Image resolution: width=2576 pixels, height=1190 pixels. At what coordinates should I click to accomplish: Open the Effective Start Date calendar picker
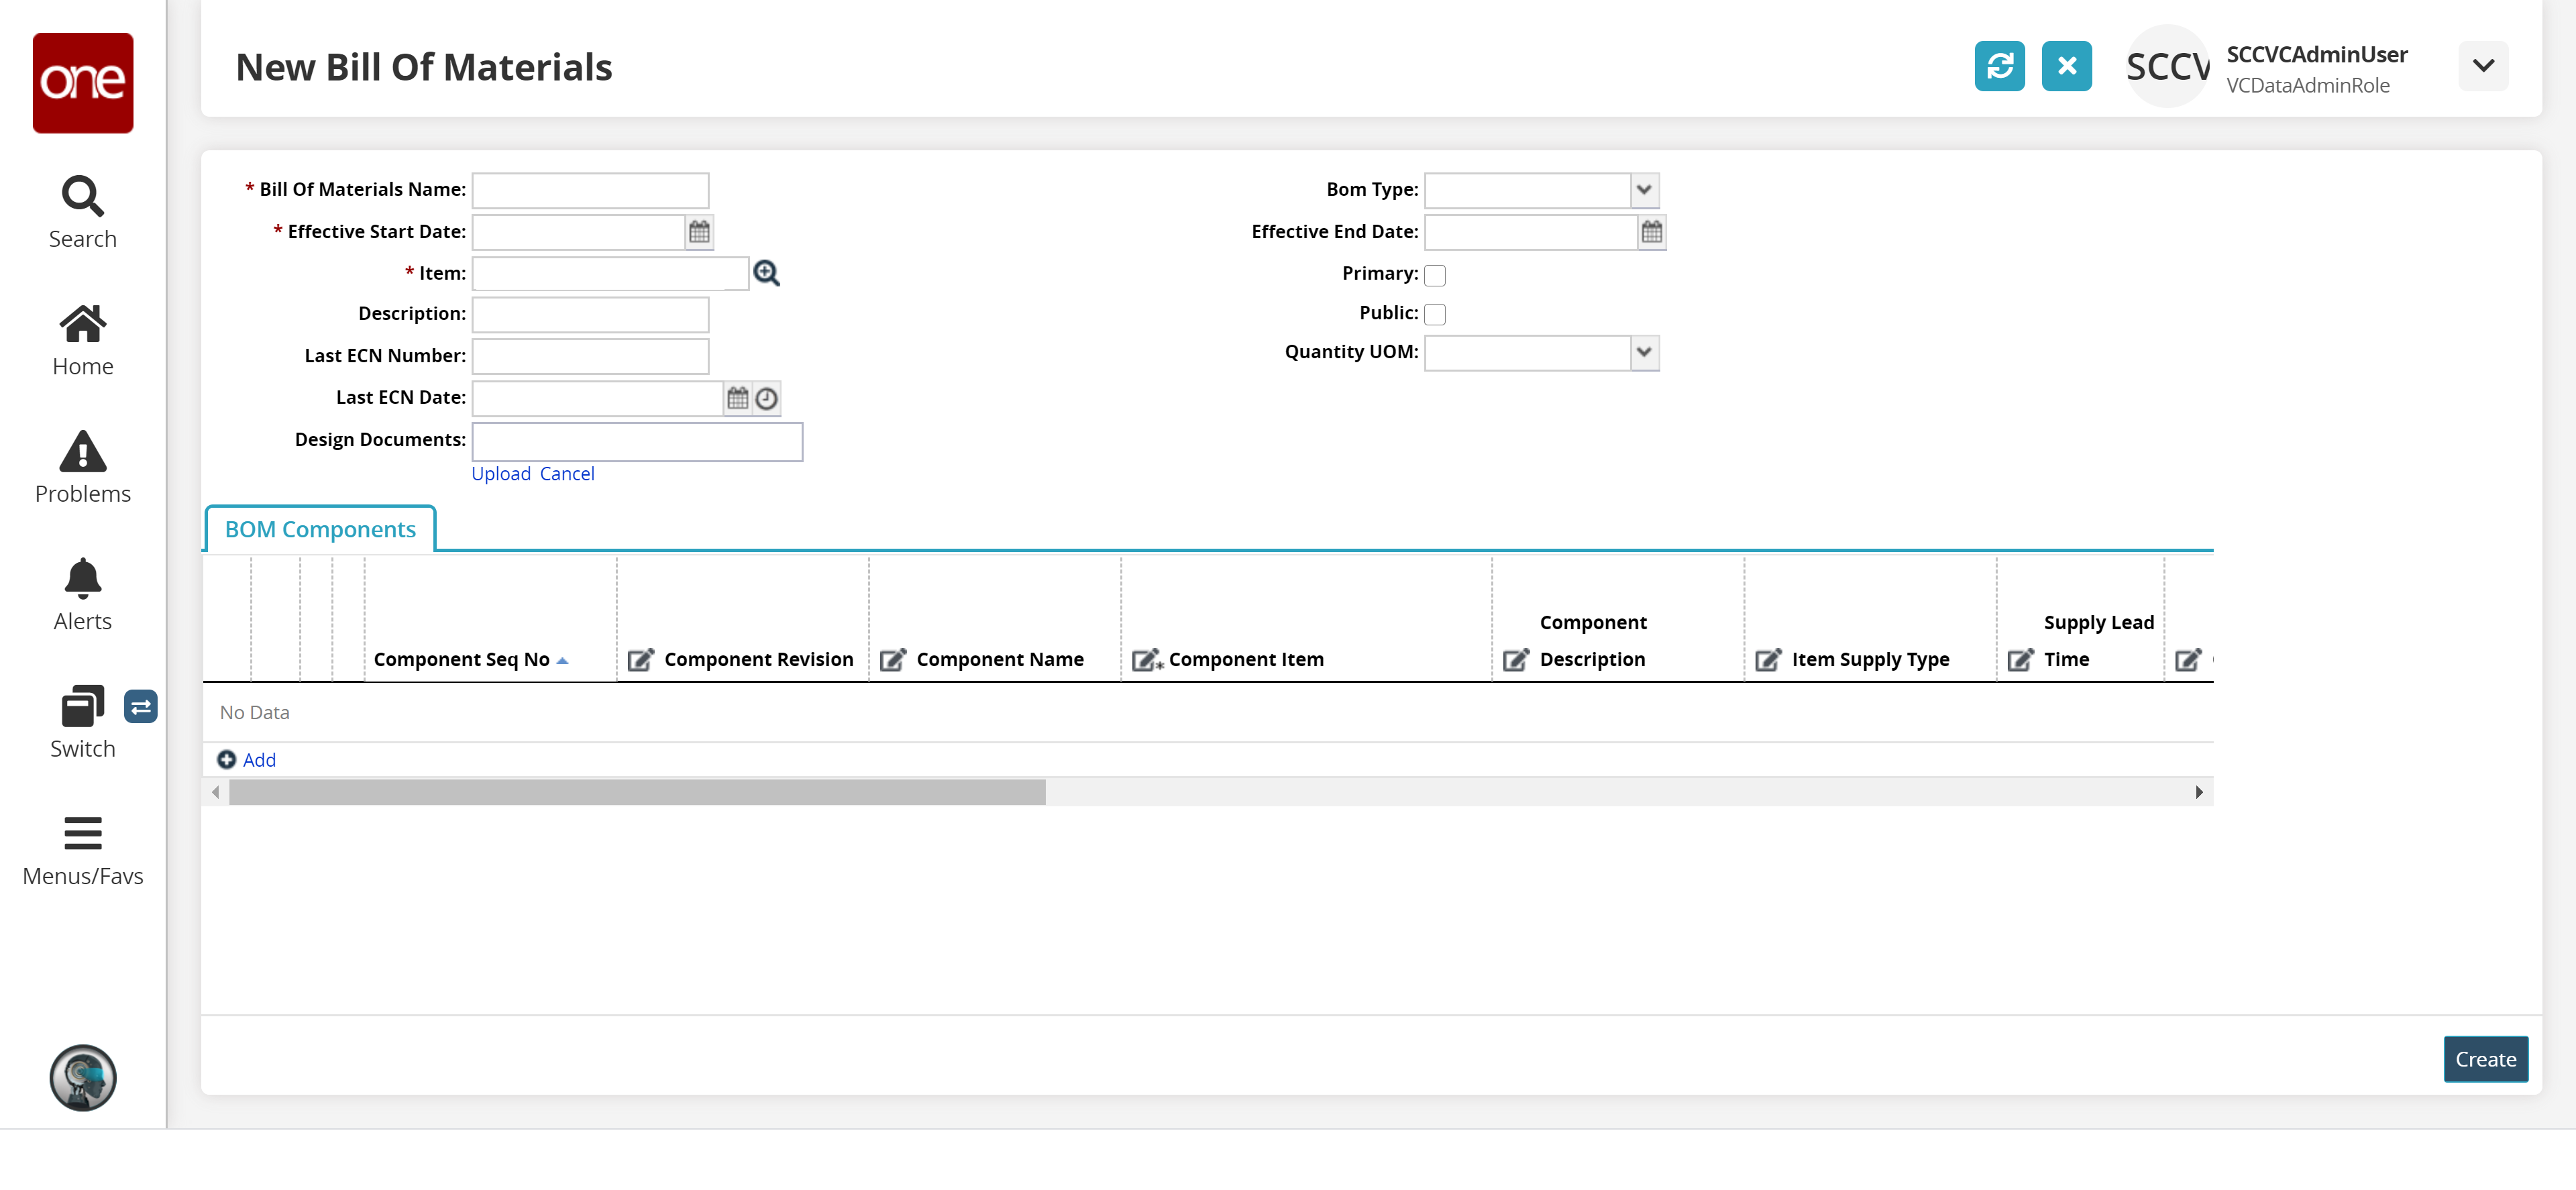pyautogui.click(x=699, y=232)
